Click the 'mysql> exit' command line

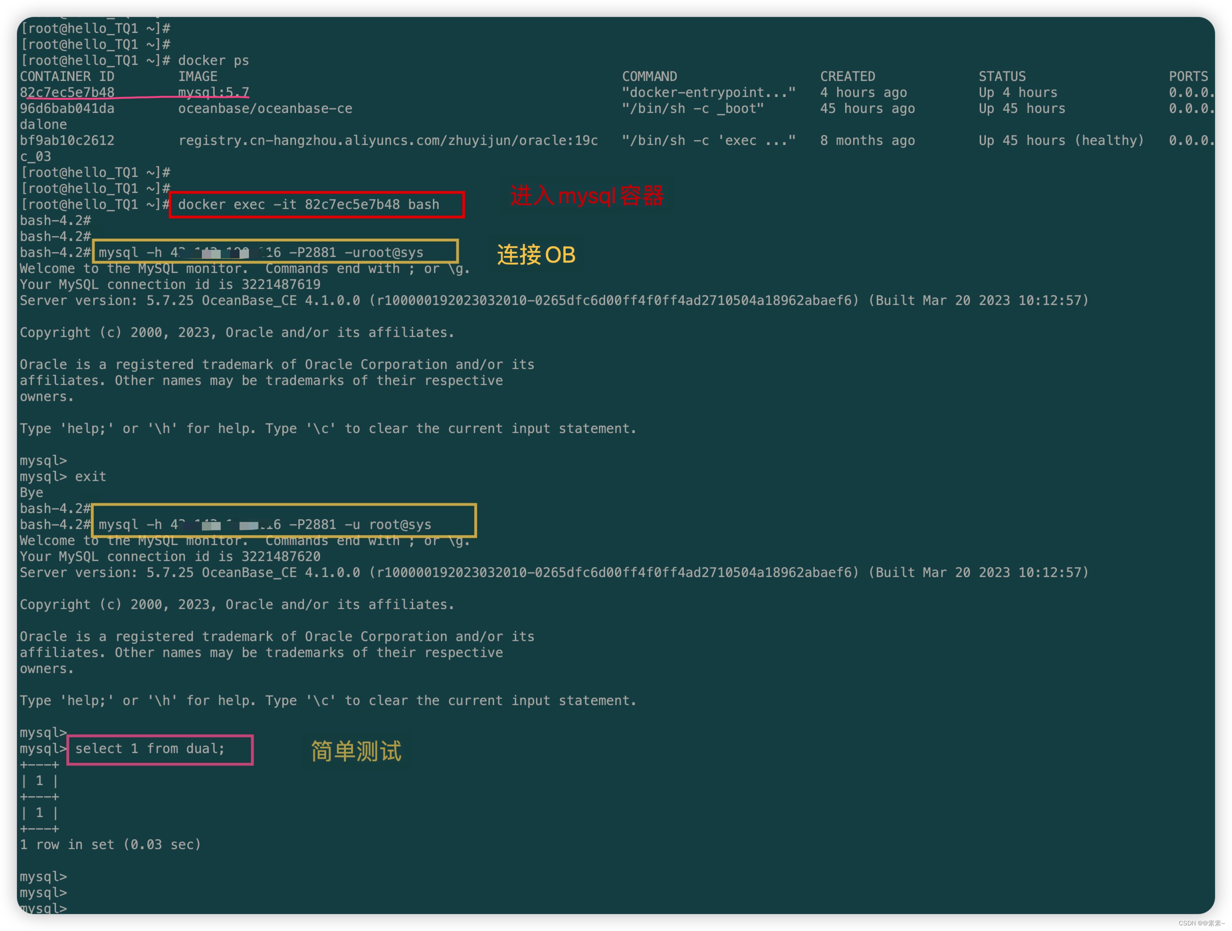(x=63, y=476)
